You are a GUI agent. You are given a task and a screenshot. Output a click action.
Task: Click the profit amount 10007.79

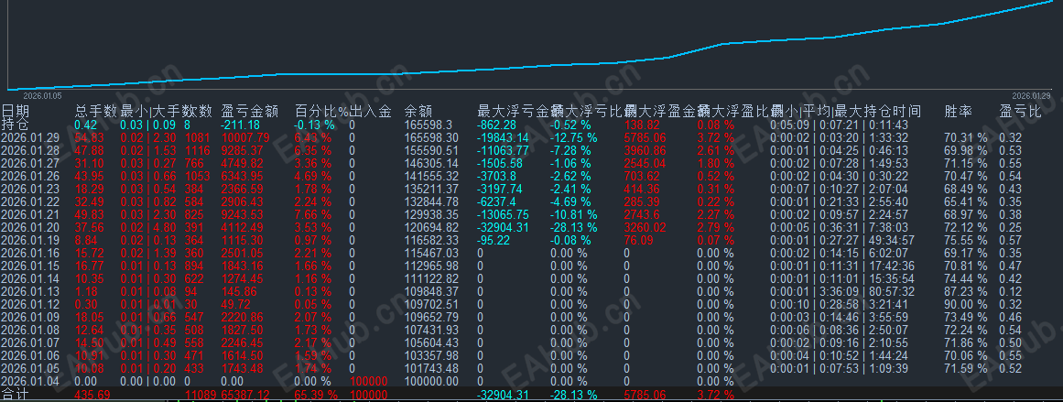pyautogui.click(x=245, y=137)
